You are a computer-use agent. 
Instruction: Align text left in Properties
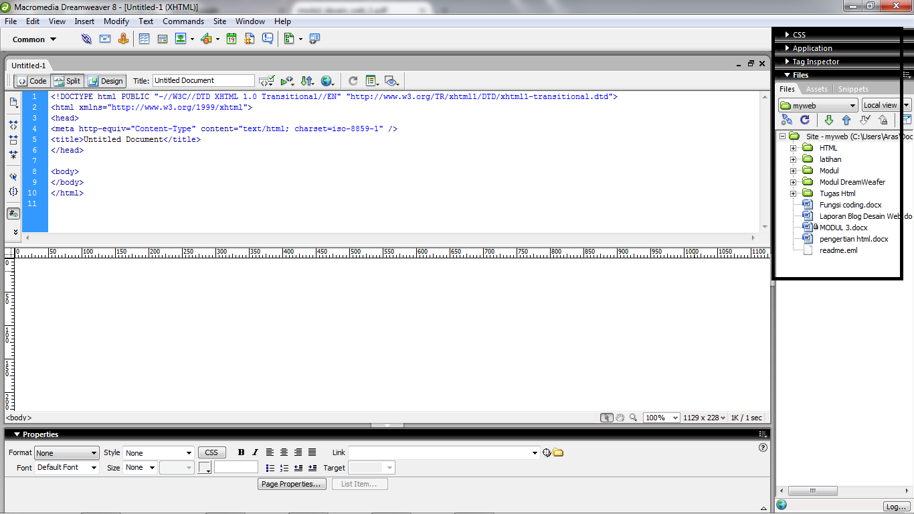(270, 452)
